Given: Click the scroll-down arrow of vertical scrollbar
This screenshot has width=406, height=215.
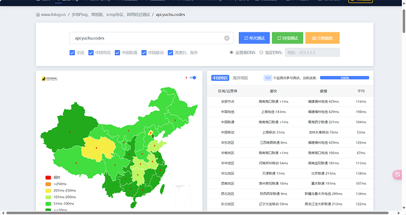Looking at the screenshot, I should [x=404, y=208].
